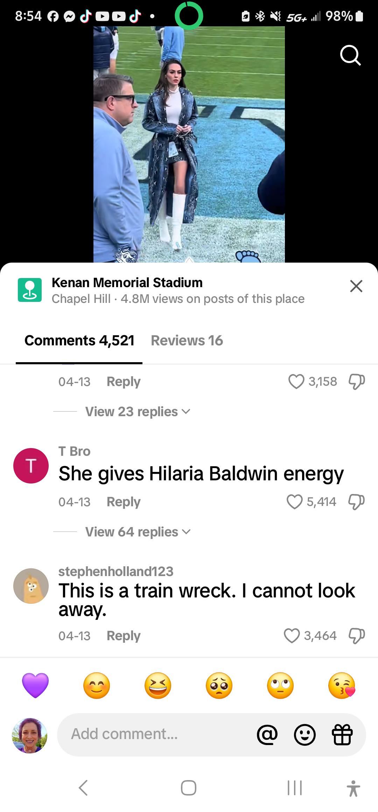
Task: Close the comments panel with X
Action: (356, 286)
